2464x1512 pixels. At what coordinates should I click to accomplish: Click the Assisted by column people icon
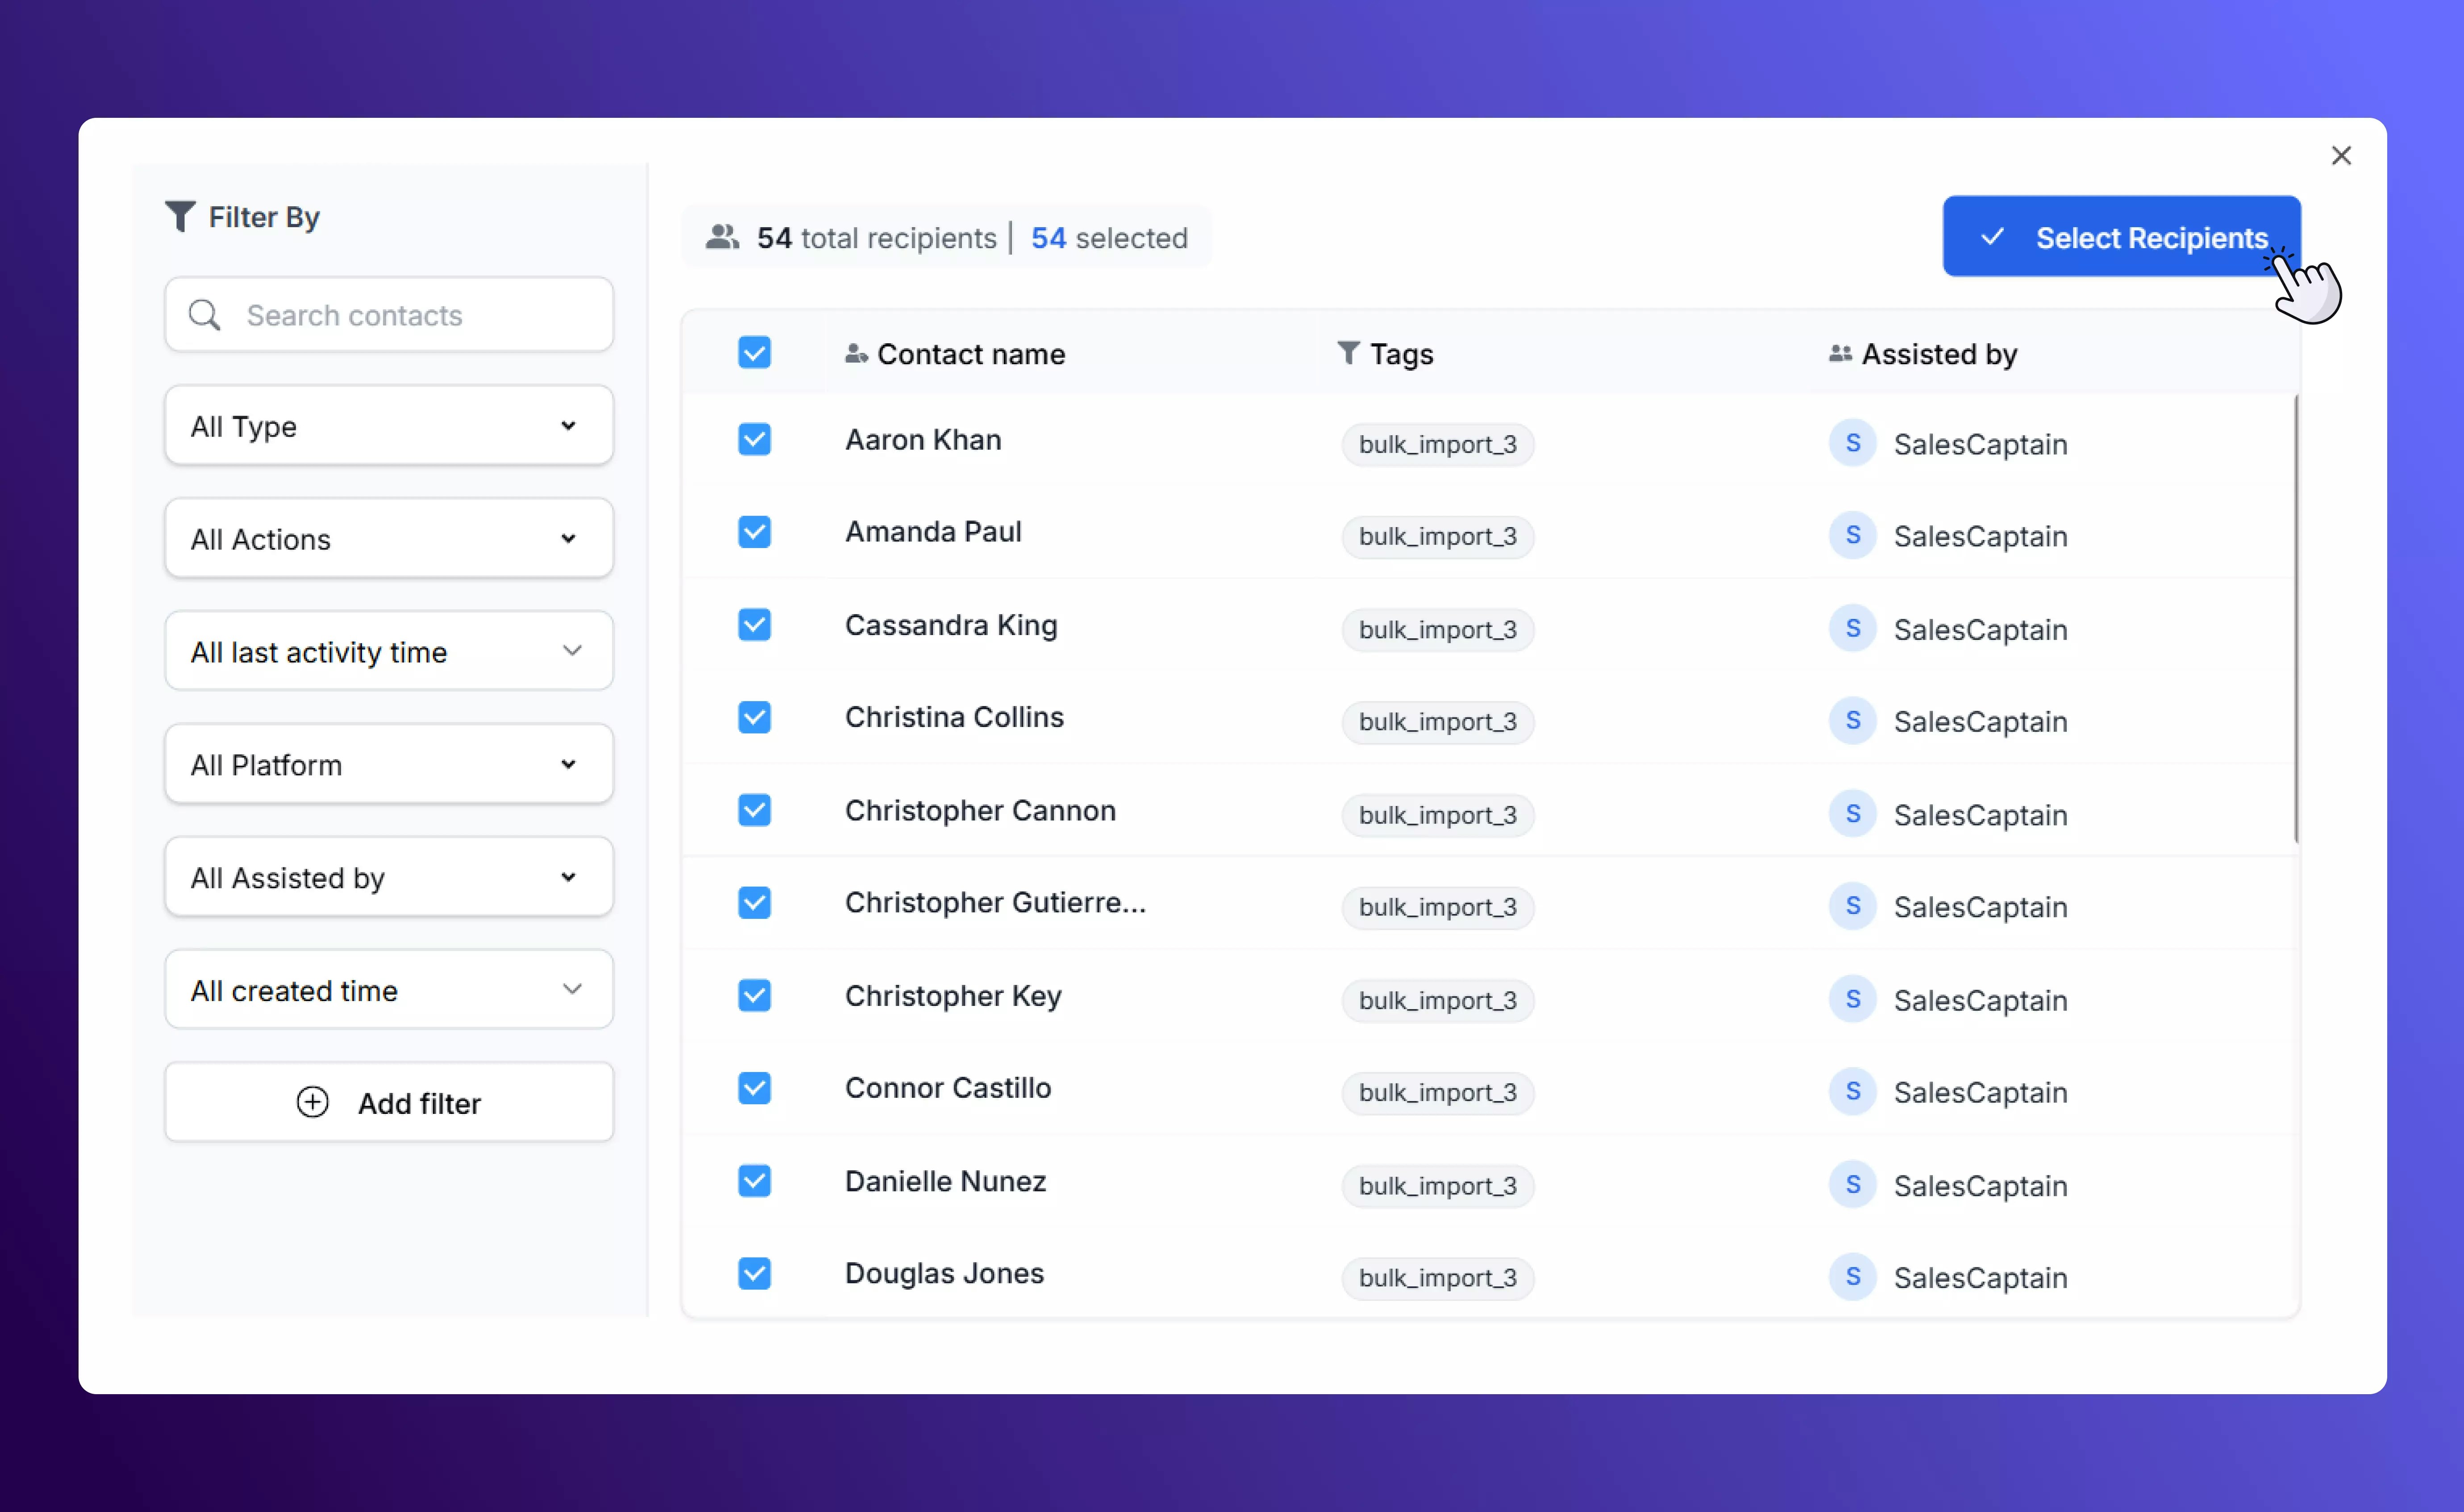click(1840, 353)
